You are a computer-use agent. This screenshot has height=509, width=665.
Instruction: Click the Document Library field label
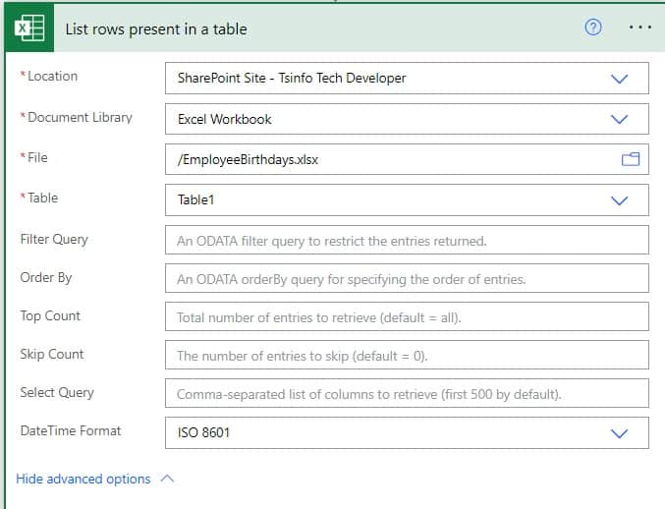click(x=80, y=118)
